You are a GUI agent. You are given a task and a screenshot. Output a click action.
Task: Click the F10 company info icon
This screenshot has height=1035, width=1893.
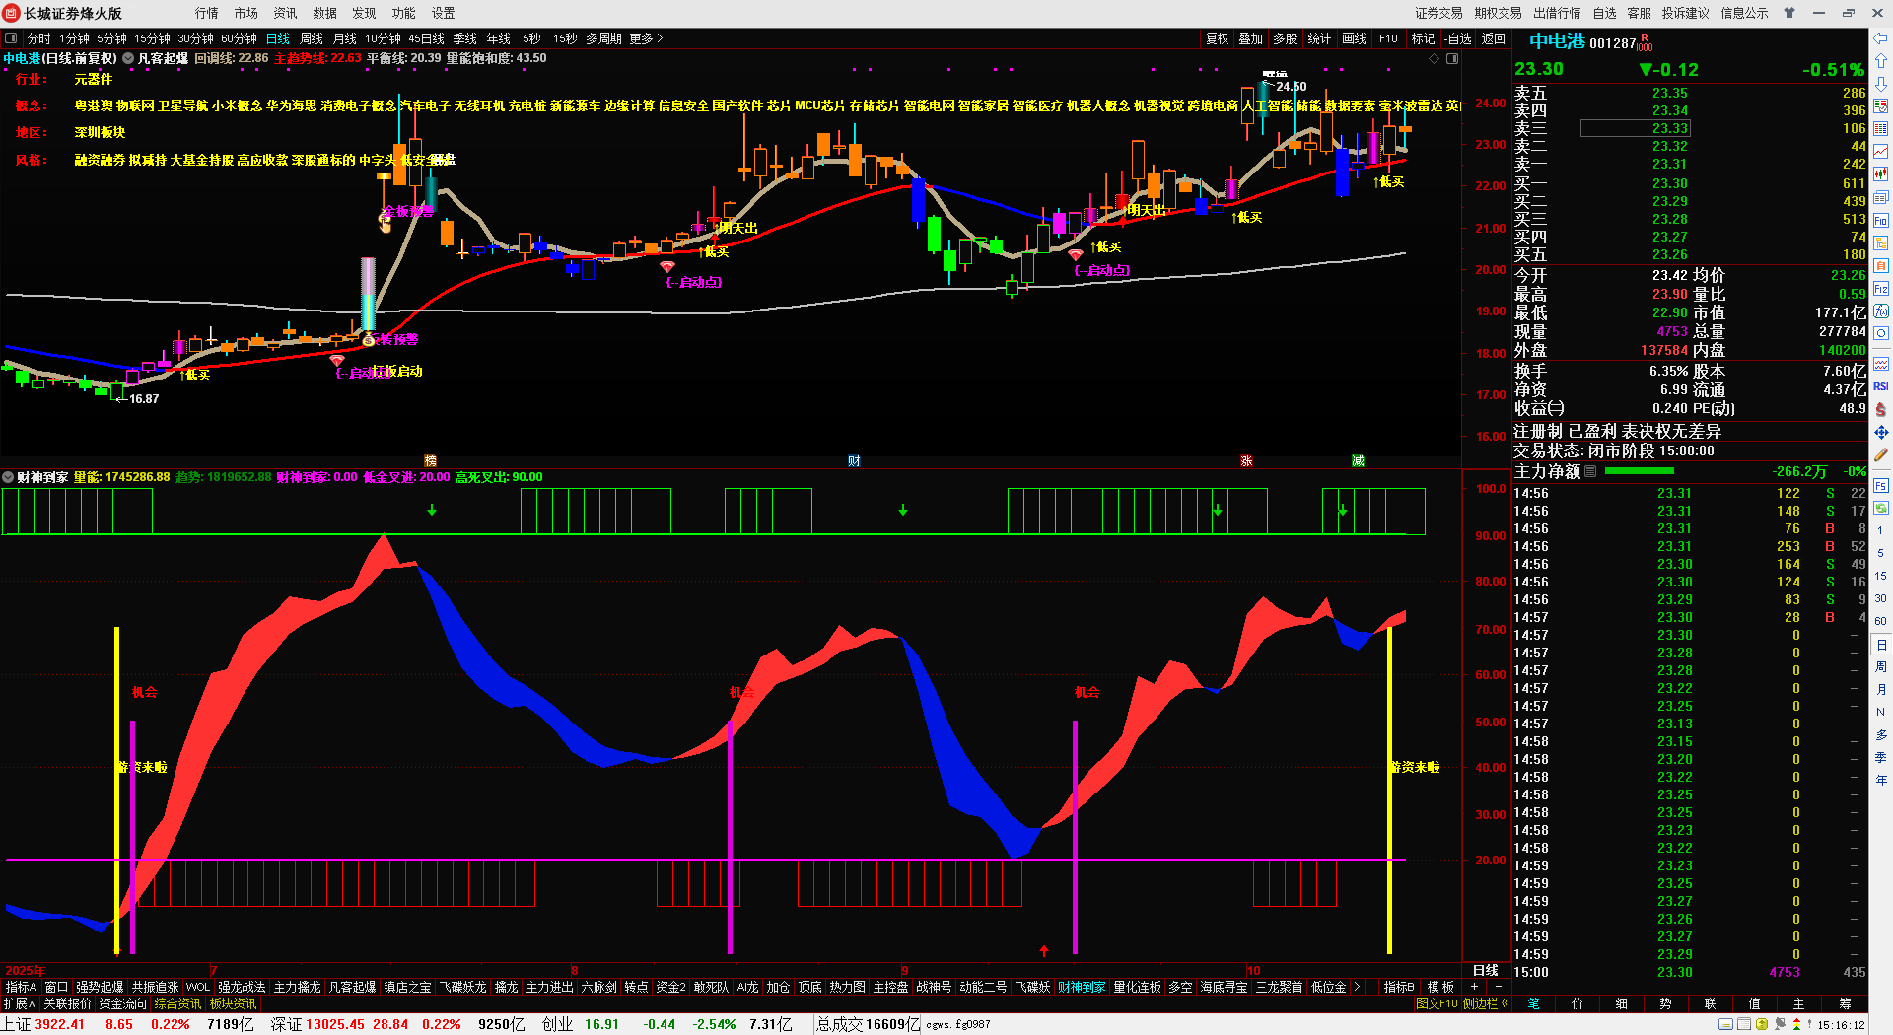1881,221
